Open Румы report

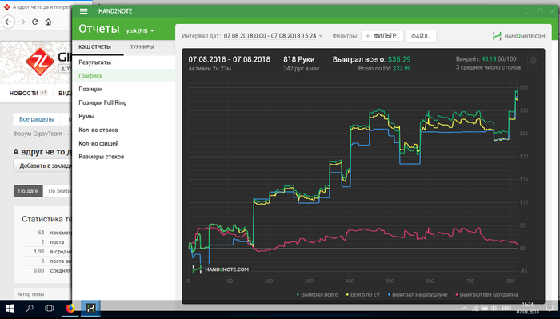click(123, 116)
